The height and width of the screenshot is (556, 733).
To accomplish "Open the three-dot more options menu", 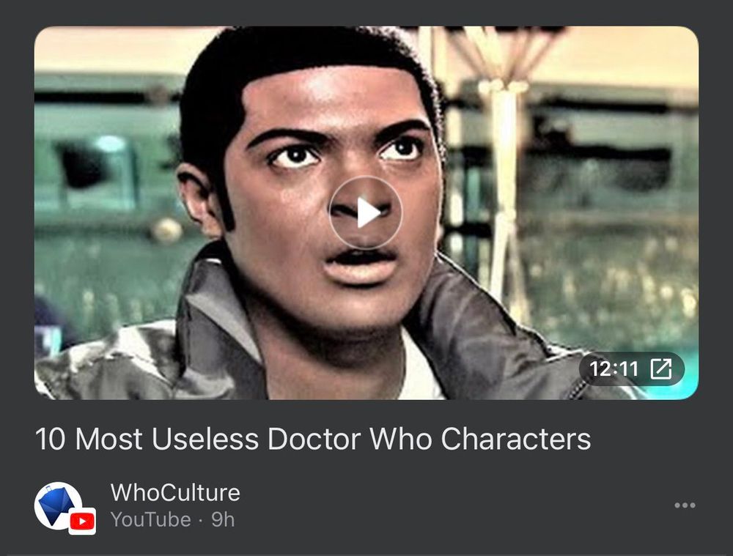I will [x=685, y=505].
